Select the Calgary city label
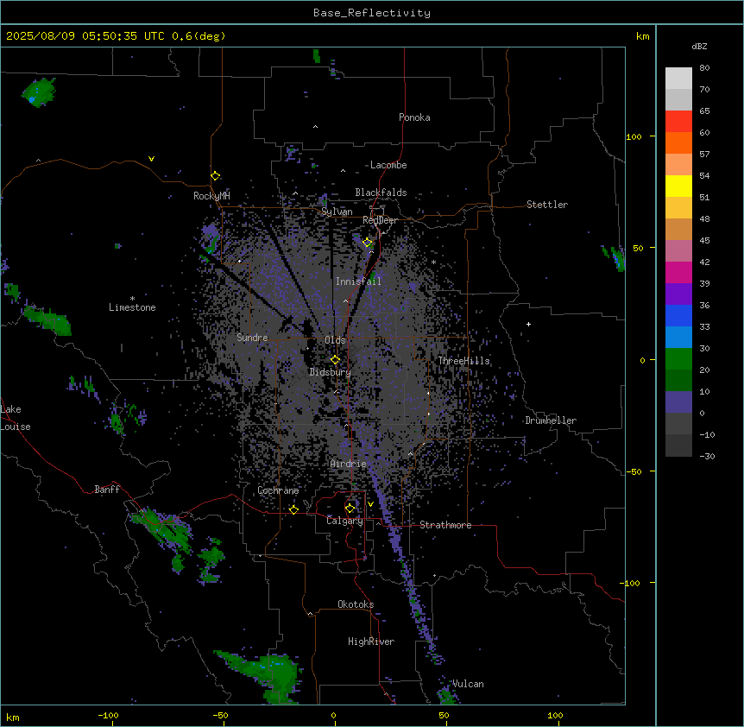744x727 pixels. click(x=344, y=521)
